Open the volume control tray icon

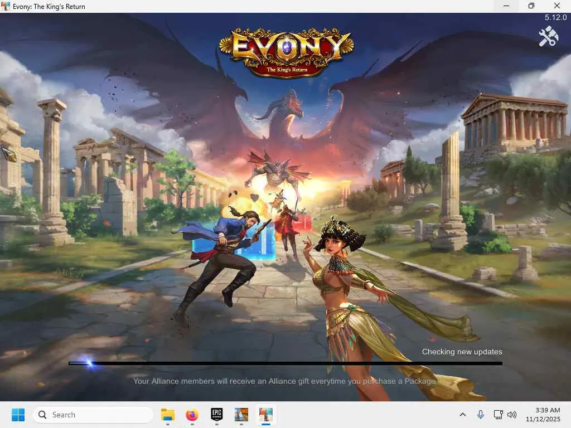tap(512, 415)
